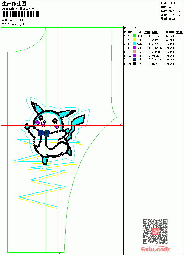Click the 'Black' description text
Image resolution: width=184 pixels, height=255 pixels.
[155, 64]
